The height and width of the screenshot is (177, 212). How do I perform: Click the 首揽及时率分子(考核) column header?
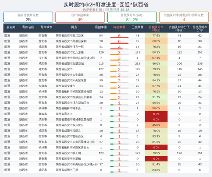click(x=179, y=29)
